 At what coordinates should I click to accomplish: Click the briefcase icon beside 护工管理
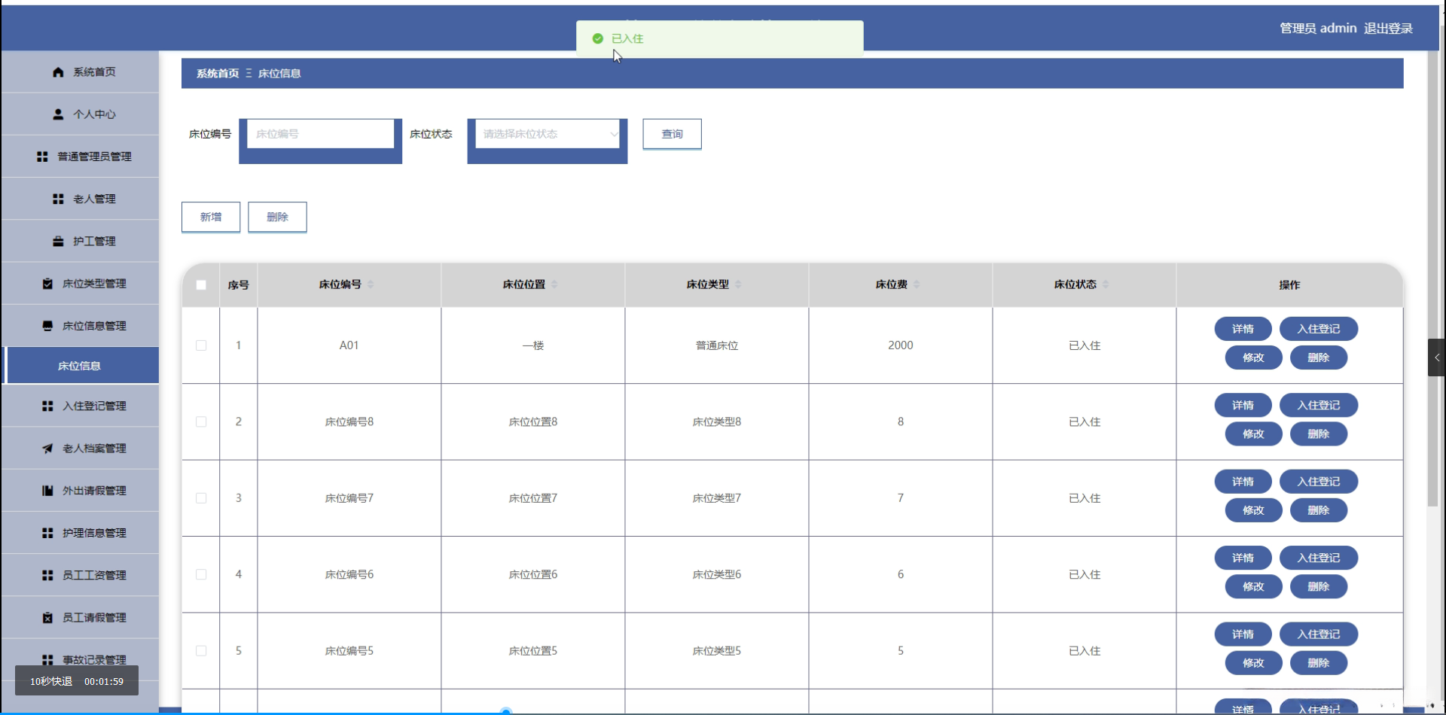(x=58, y=242)
